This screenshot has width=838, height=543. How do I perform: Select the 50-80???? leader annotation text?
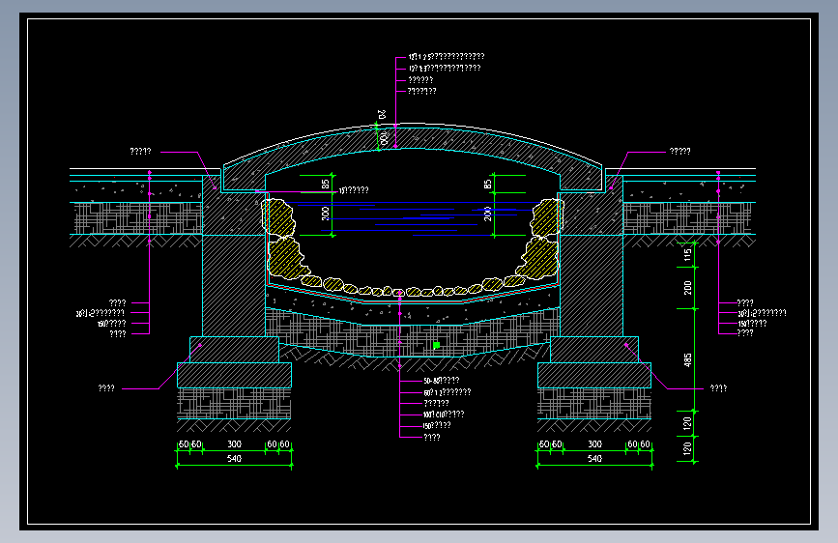tap(442, 381)
